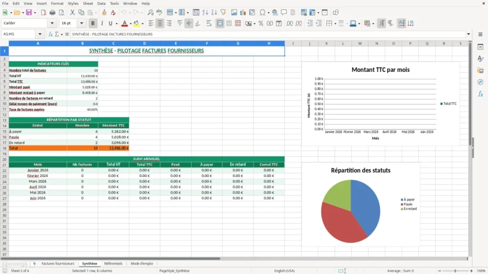Click the Copy icon in the toolbar
The height and width of the screenshot is (274, 488).
81,12
